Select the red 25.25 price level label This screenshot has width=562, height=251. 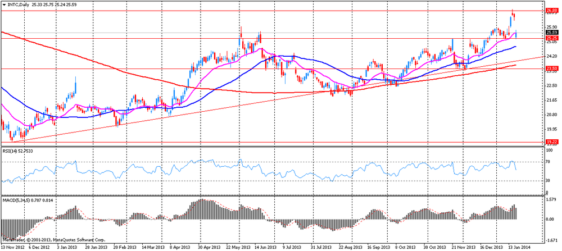click(551, 38)
